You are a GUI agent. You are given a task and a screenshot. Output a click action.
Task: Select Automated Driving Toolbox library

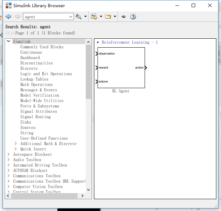(x=40, y=165)
